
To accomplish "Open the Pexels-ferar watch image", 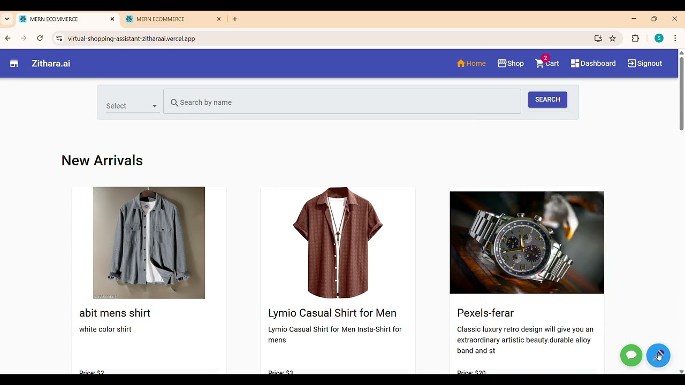I will pyautogui.click(x=527, y=243).
